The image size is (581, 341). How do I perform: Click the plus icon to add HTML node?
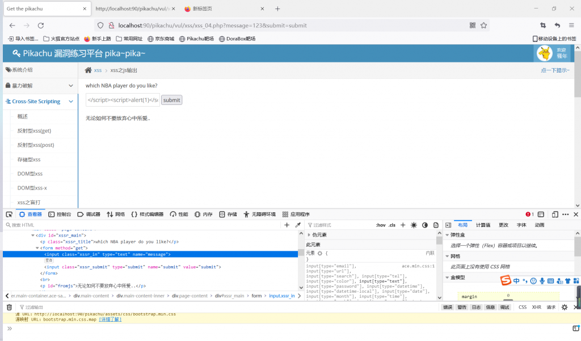(x=287, y=225)
